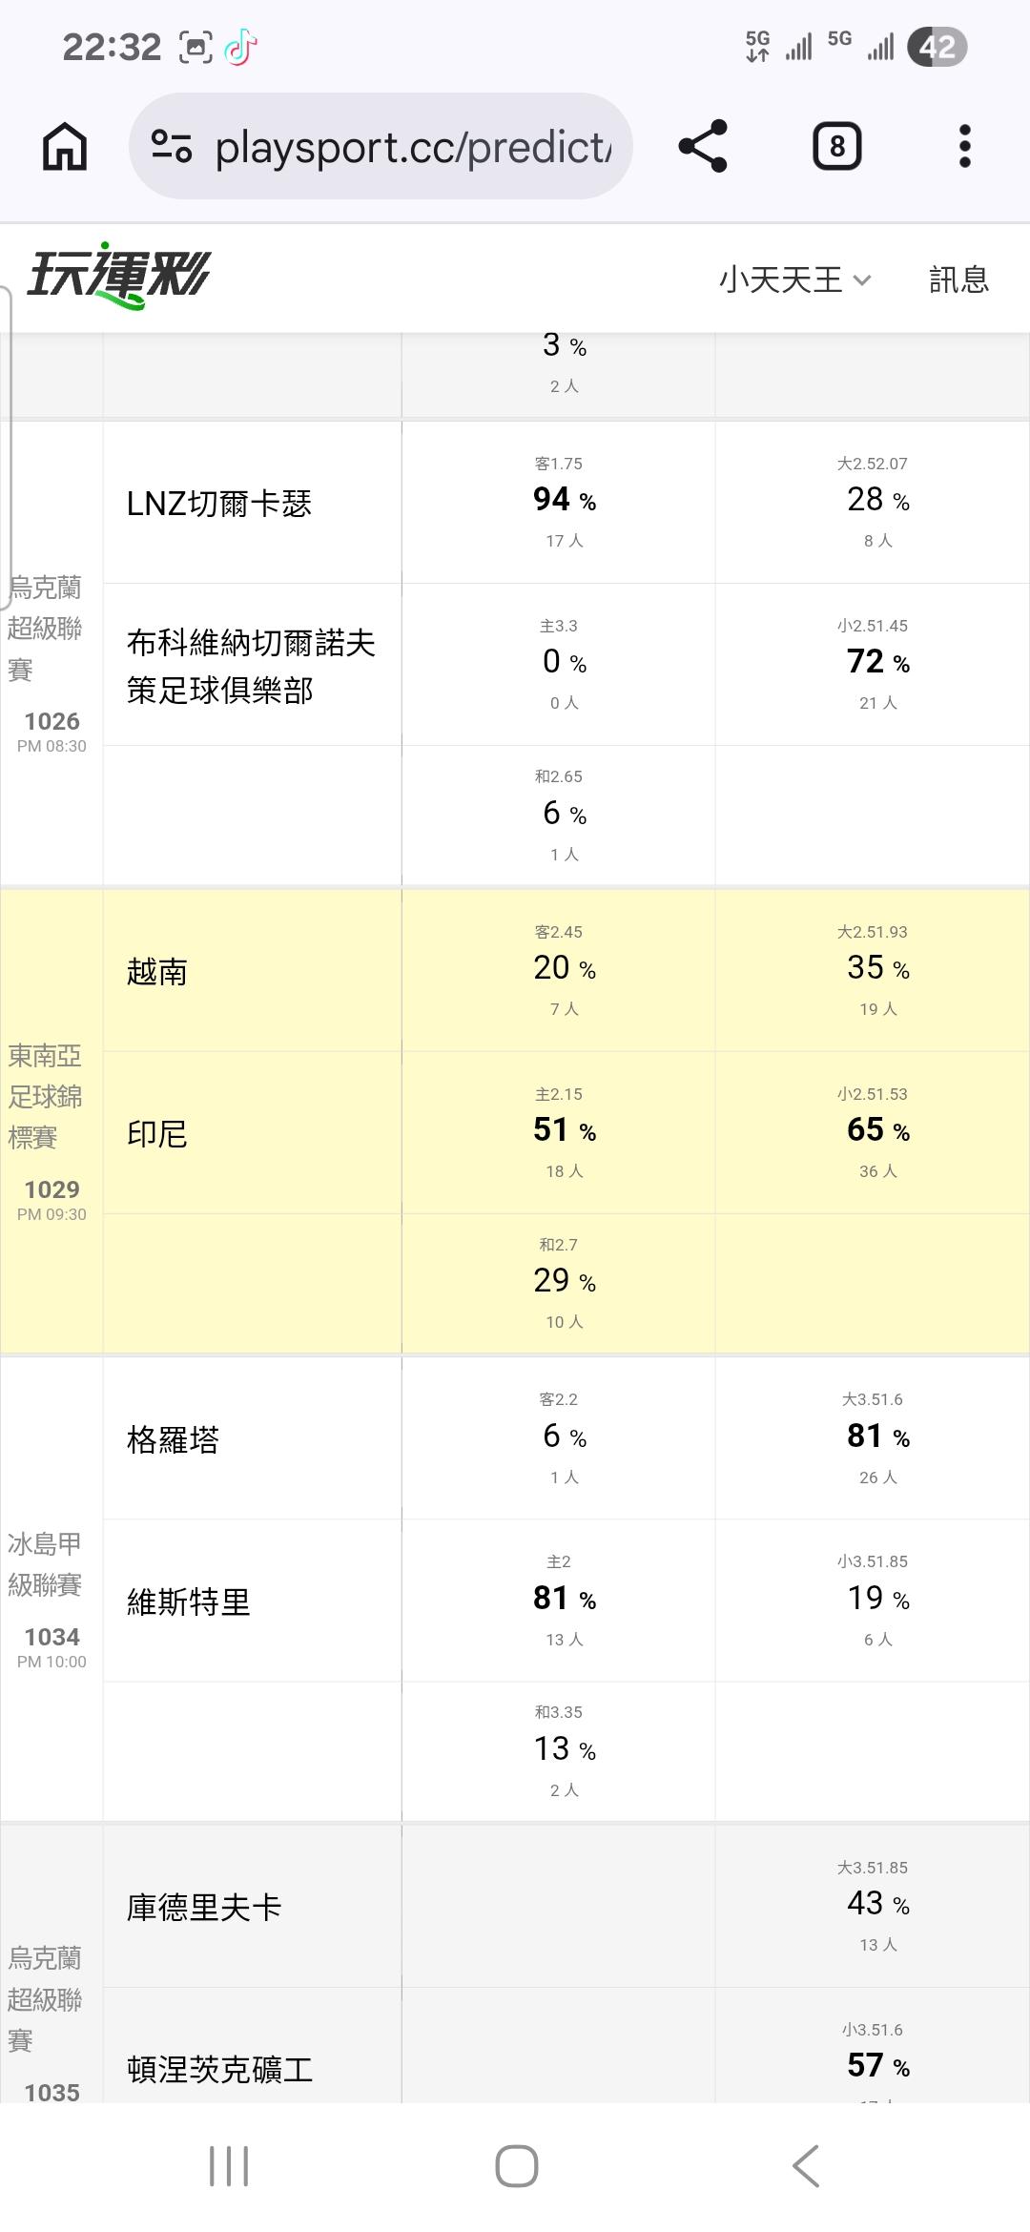Tap Android home navigation button
Screen dimensions: 1030x2232
pos(516,2165)
